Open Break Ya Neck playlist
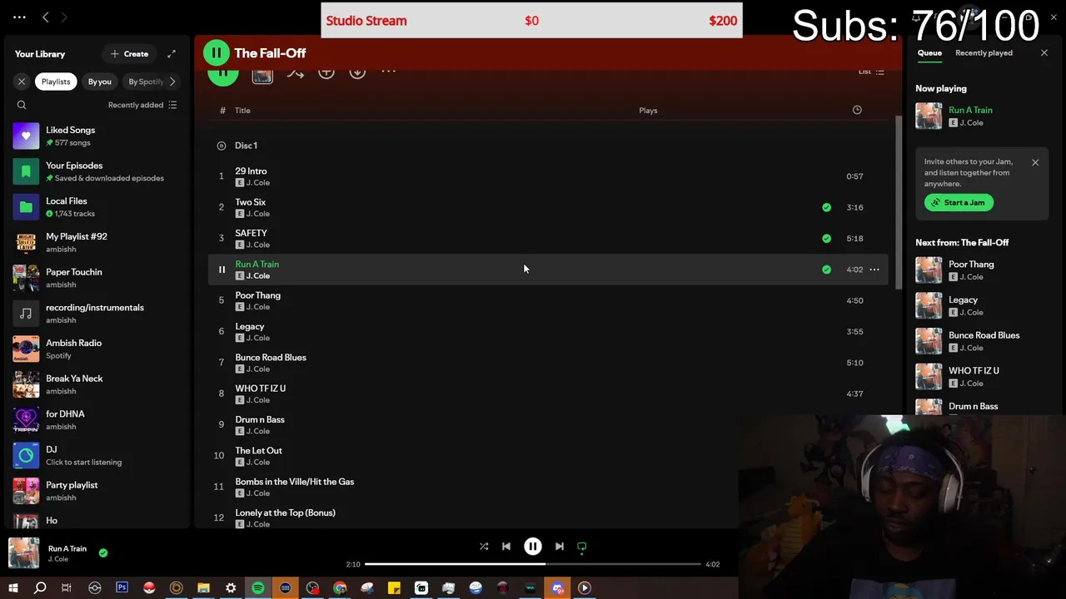The width and height of the screenshot is (1066, 599). (96, 384)
